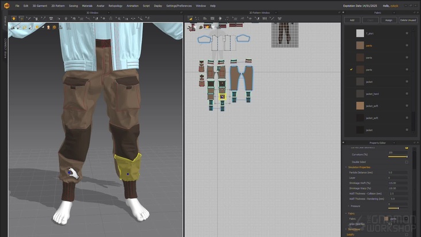Open the 2D Pattern Window title dropdown arrow
This screenshot has width=421, height=237.
275,13
